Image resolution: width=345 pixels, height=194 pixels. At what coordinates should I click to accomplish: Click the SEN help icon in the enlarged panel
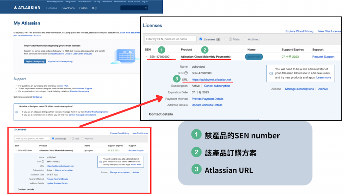click(186, 73)
